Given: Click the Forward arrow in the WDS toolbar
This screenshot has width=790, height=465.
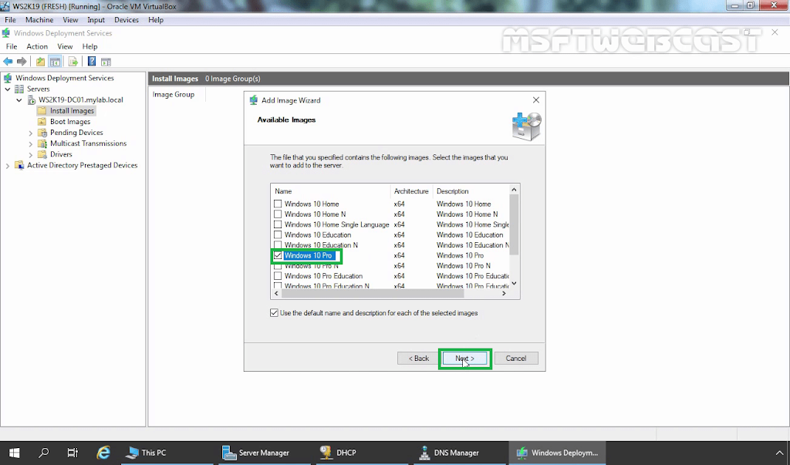Looking at the screenshot, I should [22, 62].
